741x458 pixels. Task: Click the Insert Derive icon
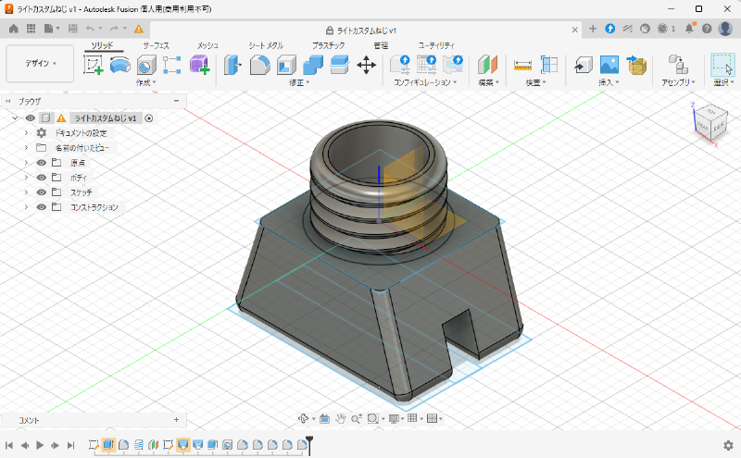584,65
